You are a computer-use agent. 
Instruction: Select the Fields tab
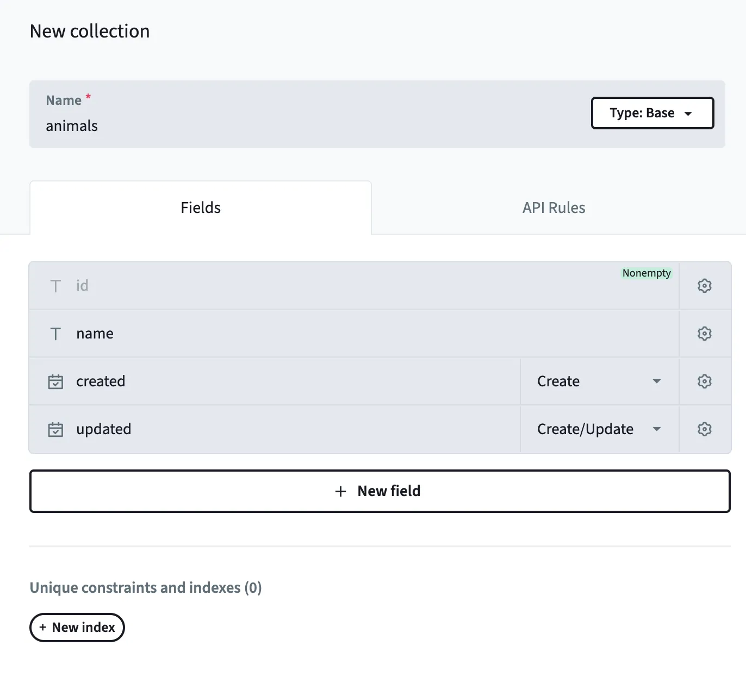[201, 208]
